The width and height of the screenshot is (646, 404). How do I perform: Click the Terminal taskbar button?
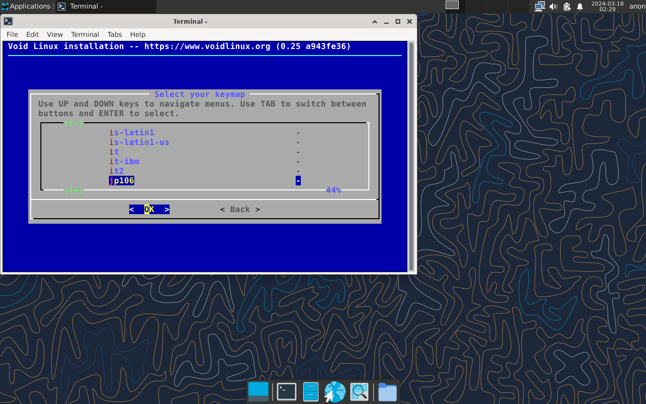pos(106,7)
